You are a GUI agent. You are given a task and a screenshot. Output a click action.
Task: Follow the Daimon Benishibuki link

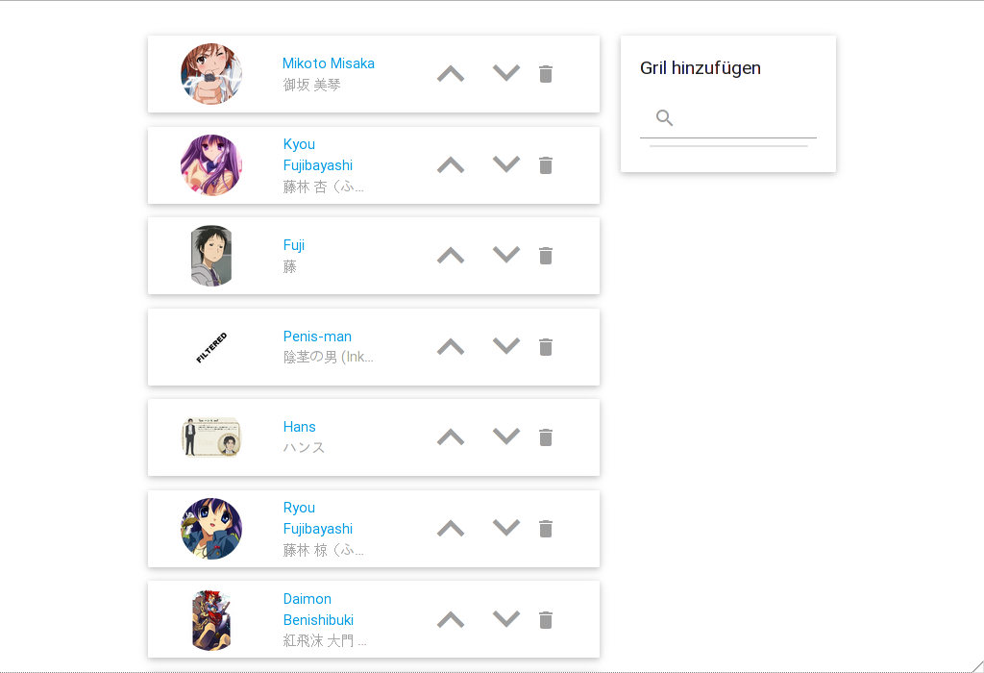(x=318, y=609)
